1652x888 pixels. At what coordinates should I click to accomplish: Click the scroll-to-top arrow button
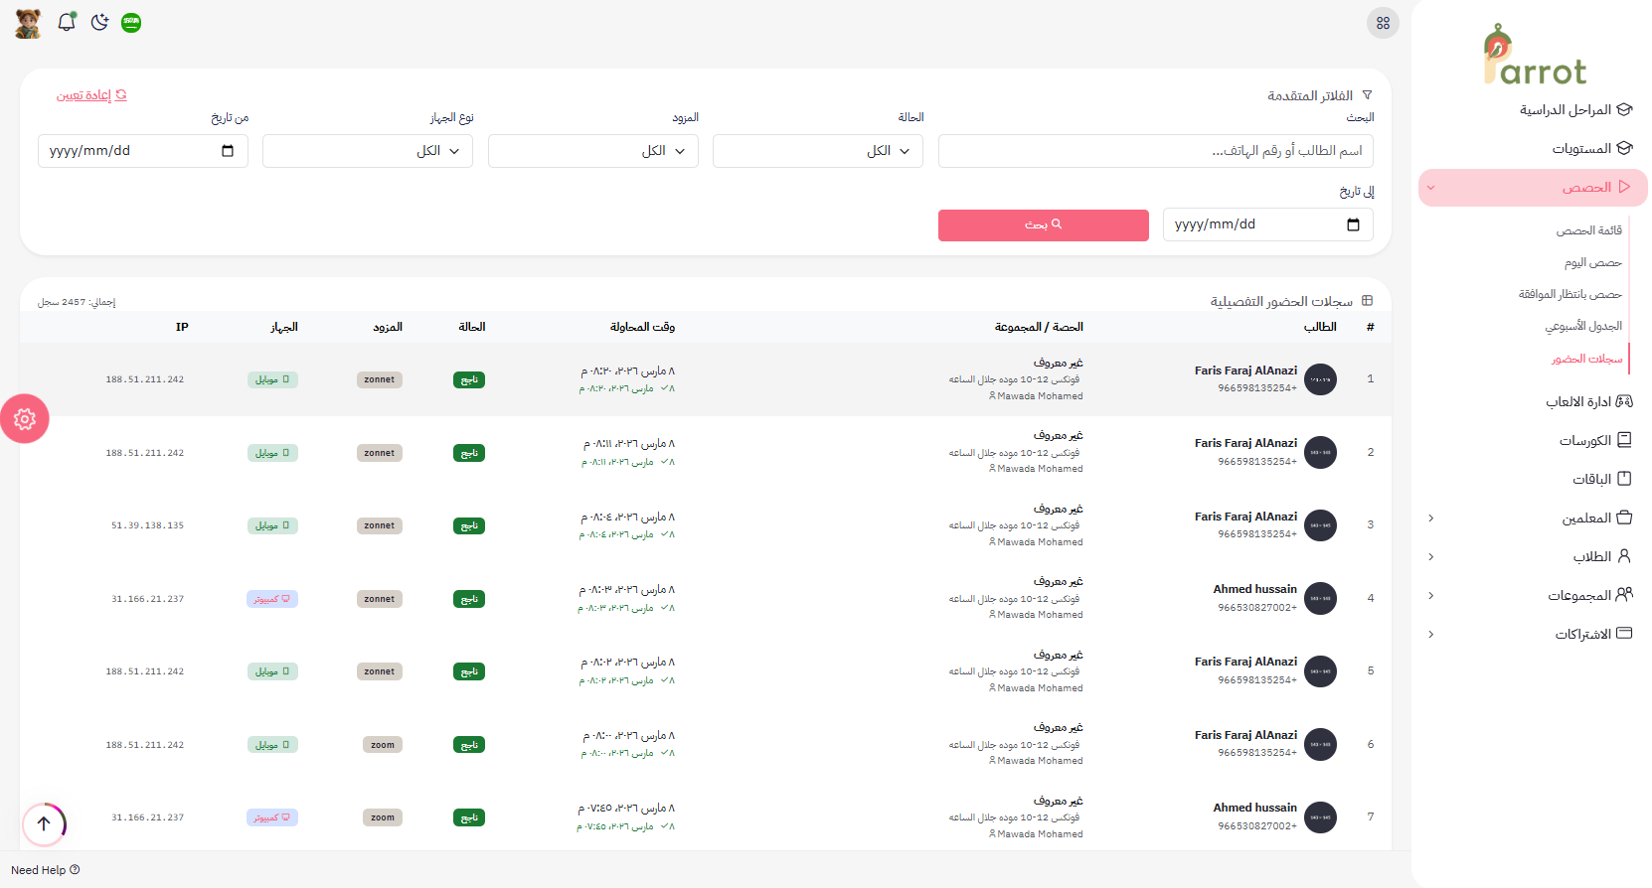(44, 823)
